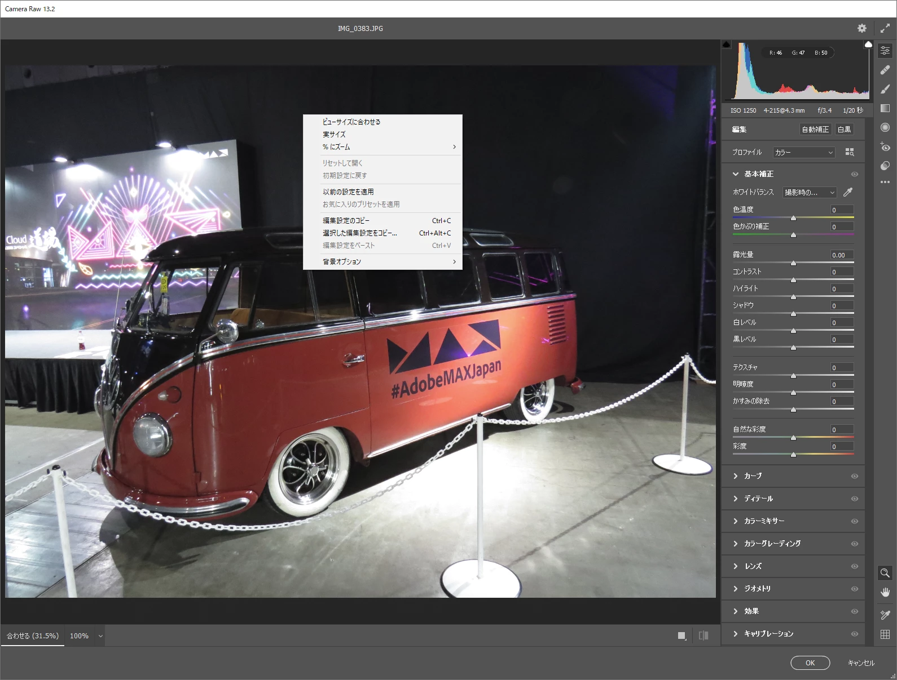The width and height of the screenshot is (897, 680).
Task: Click the キャンセル button
Action: point(861,663)
